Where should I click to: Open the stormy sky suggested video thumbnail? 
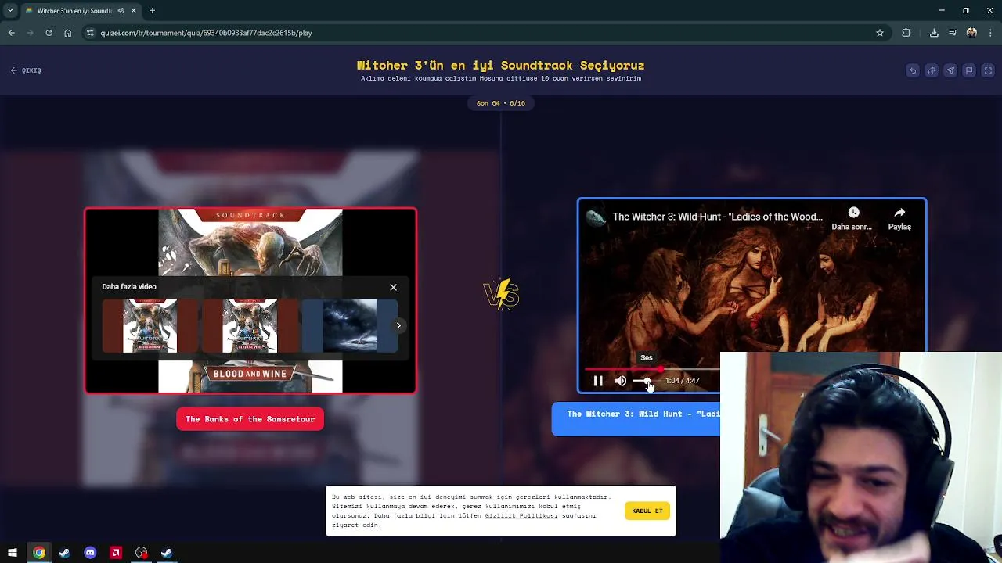coord(349,325)
